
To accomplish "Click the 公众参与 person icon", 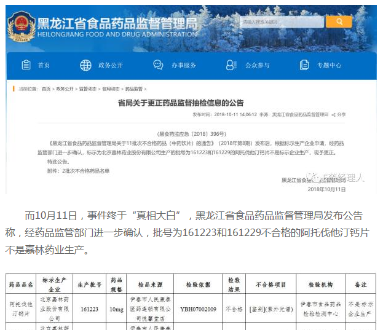I will click(231, 65).
